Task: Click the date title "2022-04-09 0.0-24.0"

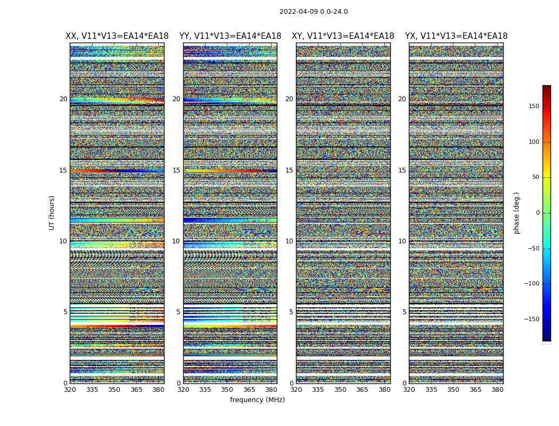Action: pos(314,12)
